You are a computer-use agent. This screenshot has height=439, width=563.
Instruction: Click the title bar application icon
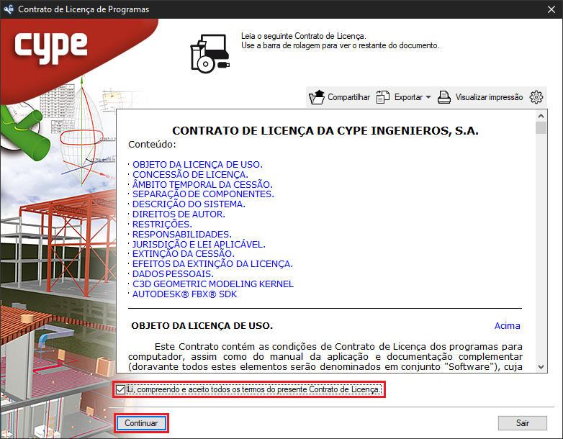click(x=9, y=9)
